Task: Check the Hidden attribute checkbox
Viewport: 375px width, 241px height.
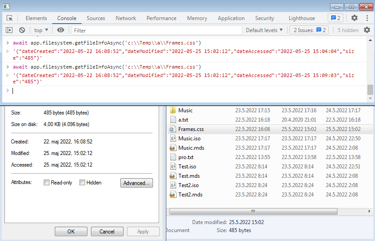Action: coord(82,183)
